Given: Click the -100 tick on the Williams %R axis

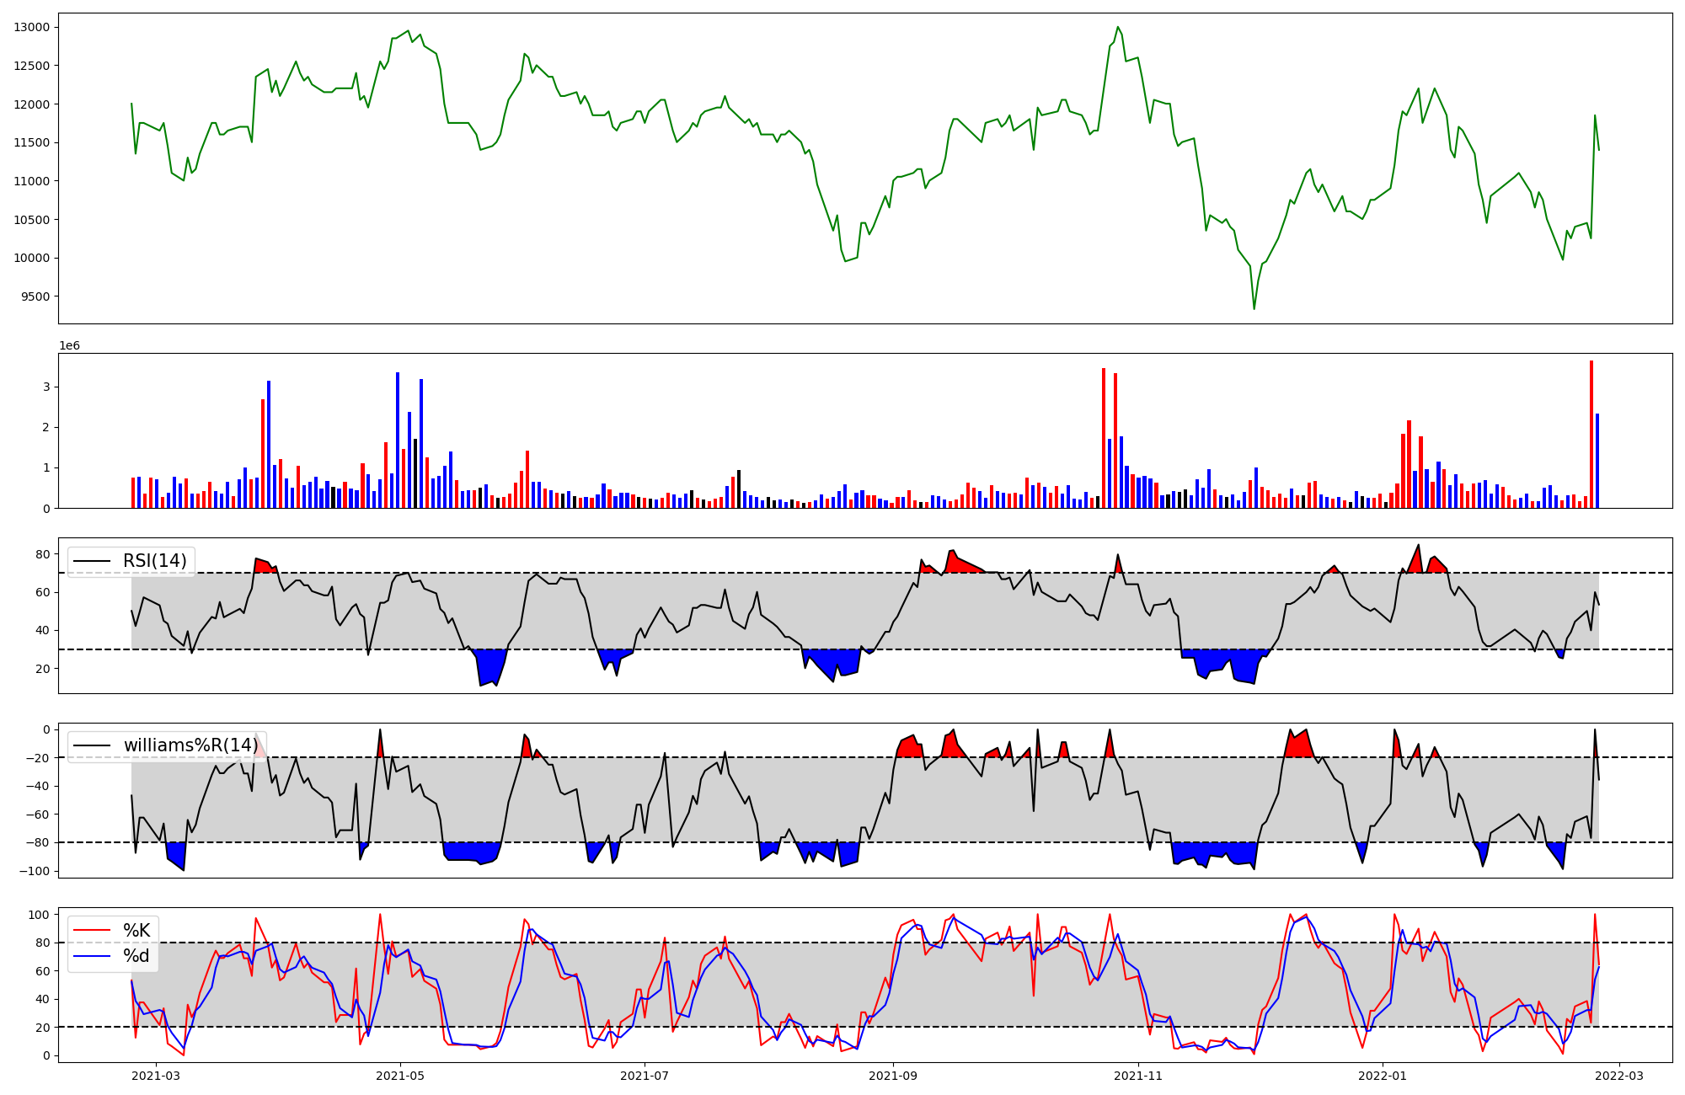Looking at the screenshot, I should 35,871.
